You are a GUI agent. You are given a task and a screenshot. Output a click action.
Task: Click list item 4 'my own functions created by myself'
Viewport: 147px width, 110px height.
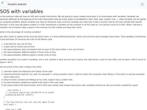point(33,82)
